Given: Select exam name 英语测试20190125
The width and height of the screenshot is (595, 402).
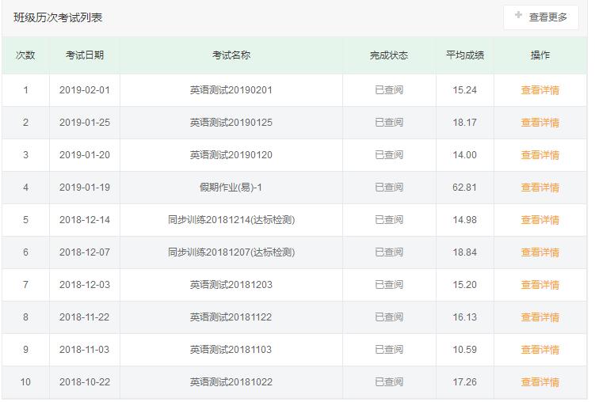Looking at the screenshot, I should [x=231, y=123].
